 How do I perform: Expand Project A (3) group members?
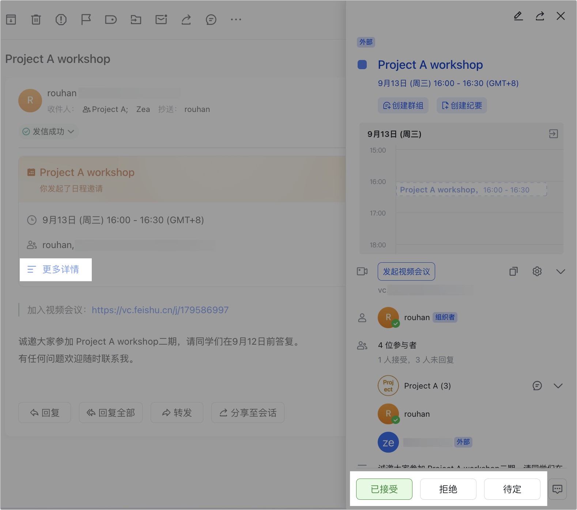click(558, 386)
